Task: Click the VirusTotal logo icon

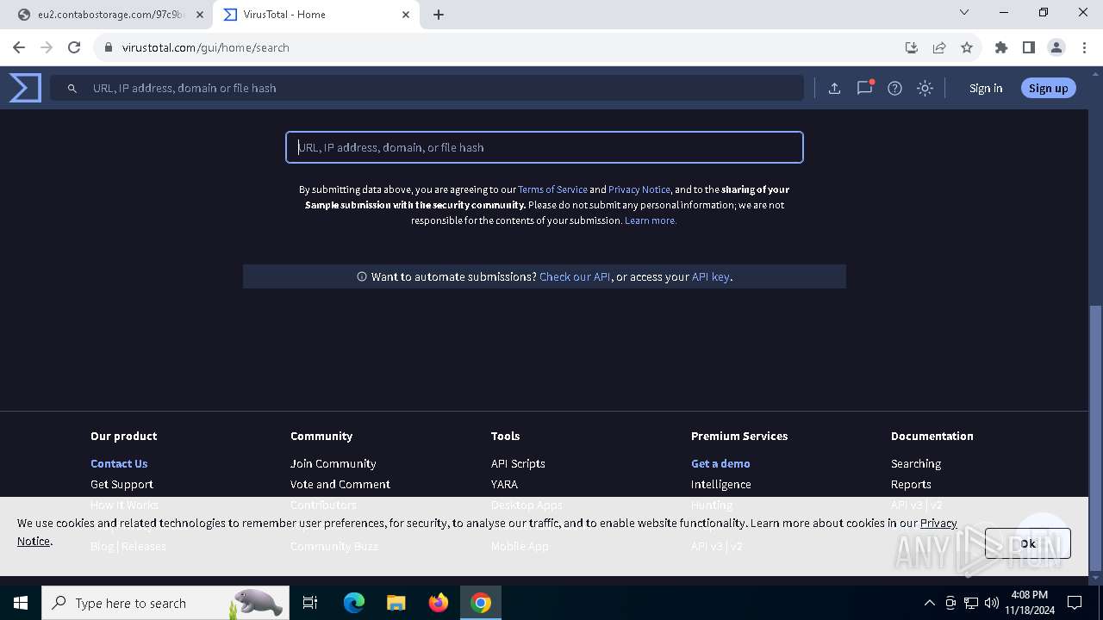Action: coord(25,88)
